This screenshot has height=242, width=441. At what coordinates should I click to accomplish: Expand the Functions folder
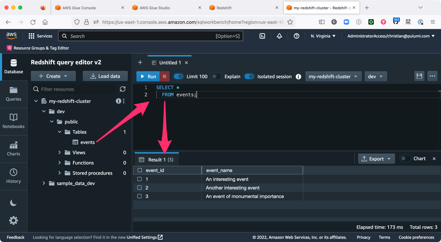59,163
